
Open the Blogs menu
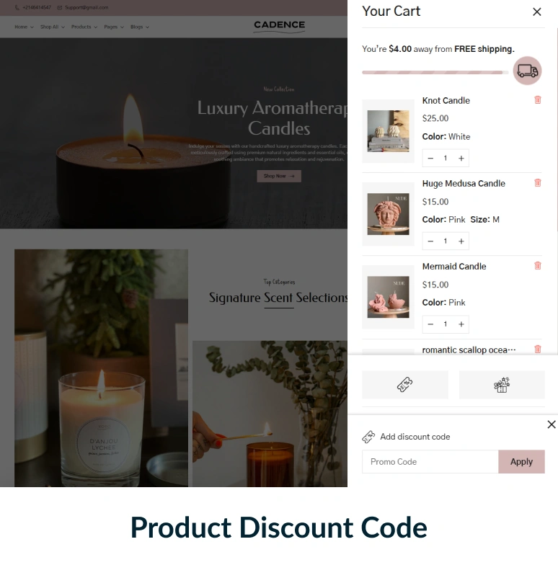tap(140, 27)
